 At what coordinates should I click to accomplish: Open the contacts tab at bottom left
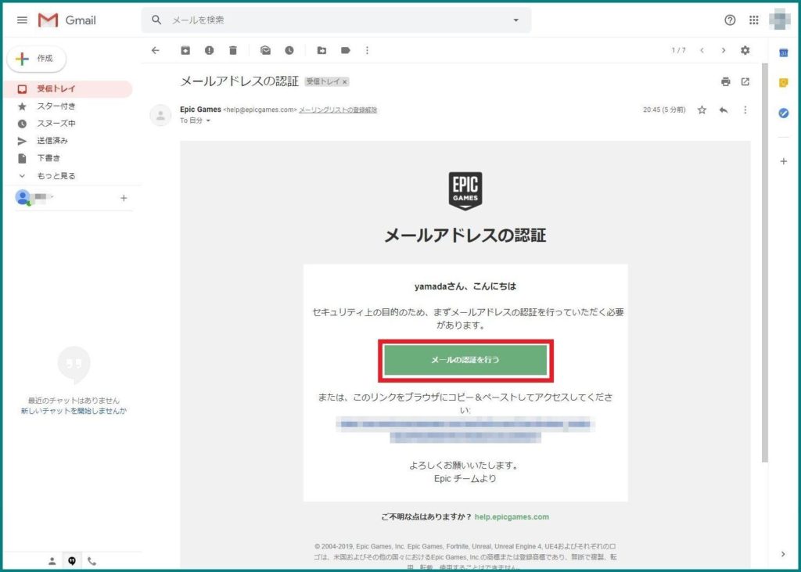(x=52, y=561)
